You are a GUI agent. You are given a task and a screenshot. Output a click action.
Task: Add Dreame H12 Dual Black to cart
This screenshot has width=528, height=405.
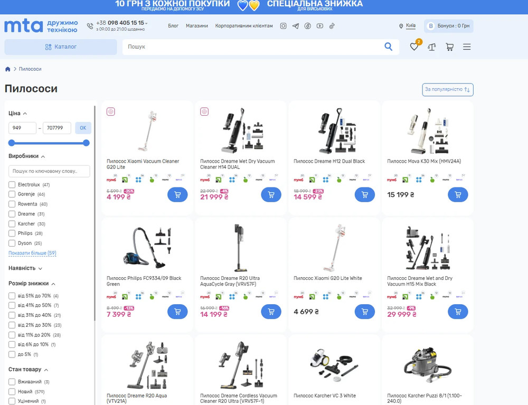click(365, 195)
